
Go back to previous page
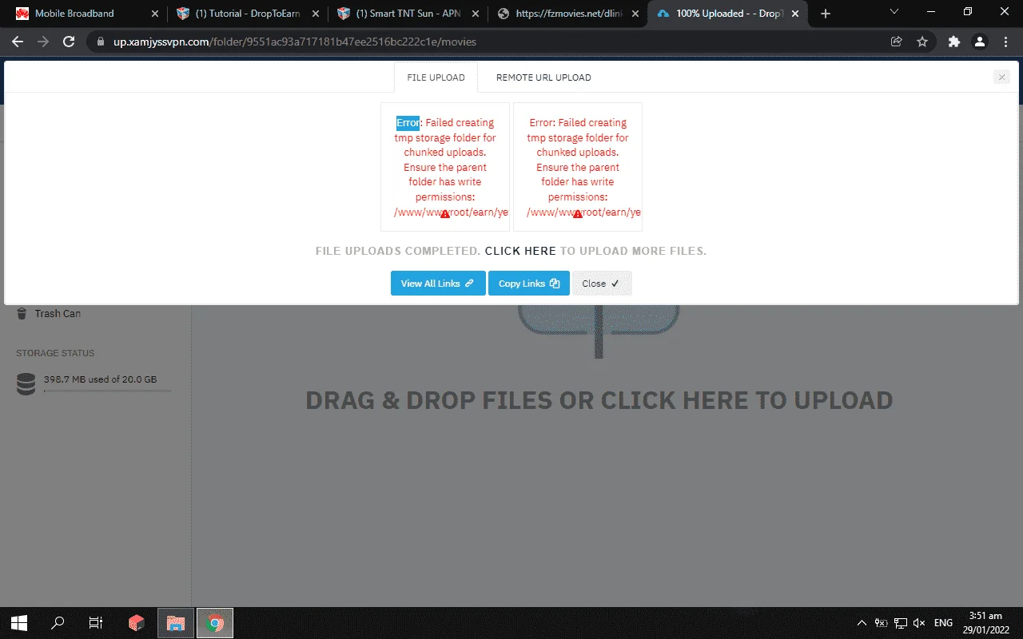(18, 42)
